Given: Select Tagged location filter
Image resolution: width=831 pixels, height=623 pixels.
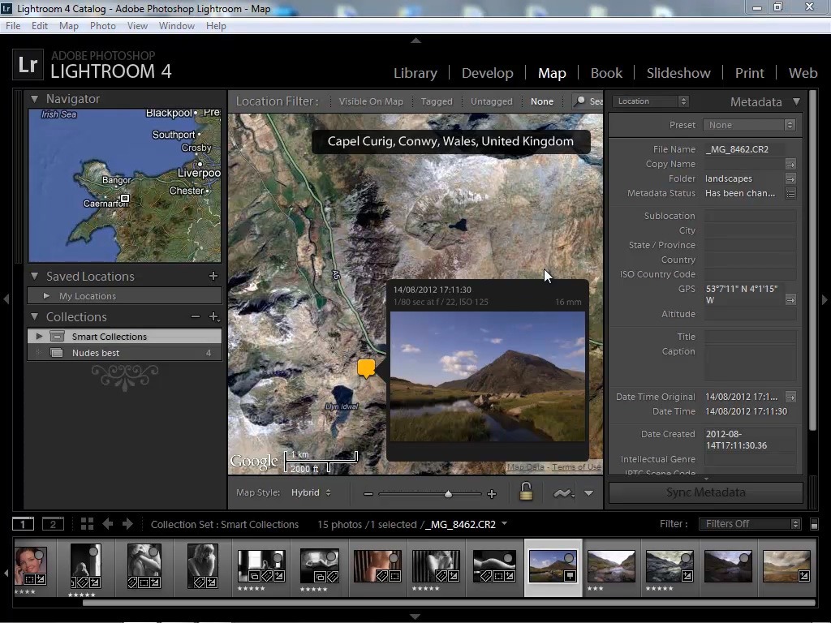Looking at the screenshot, I should pyautogui.click(x=437, y=101).
